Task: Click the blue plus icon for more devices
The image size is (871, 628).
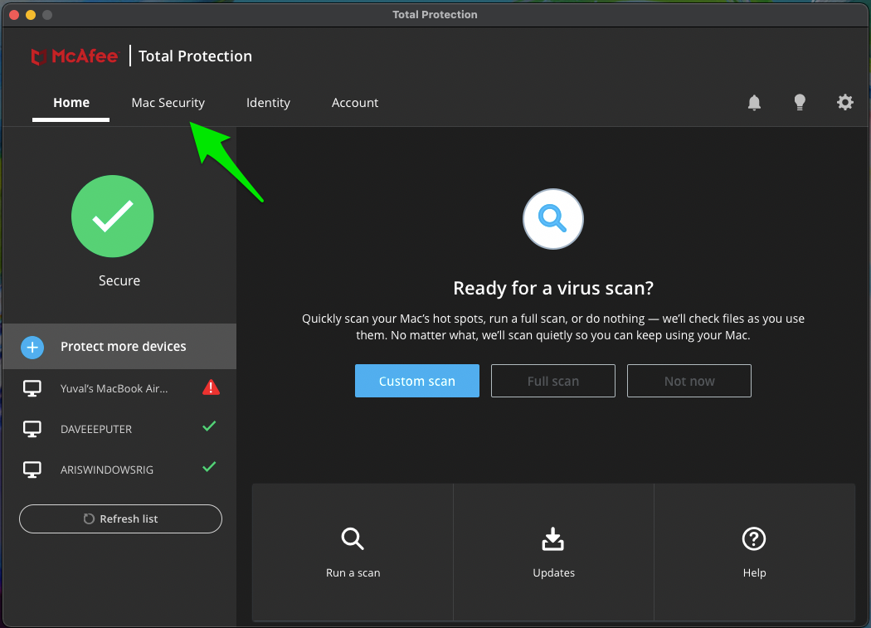Action: point(32,347)
